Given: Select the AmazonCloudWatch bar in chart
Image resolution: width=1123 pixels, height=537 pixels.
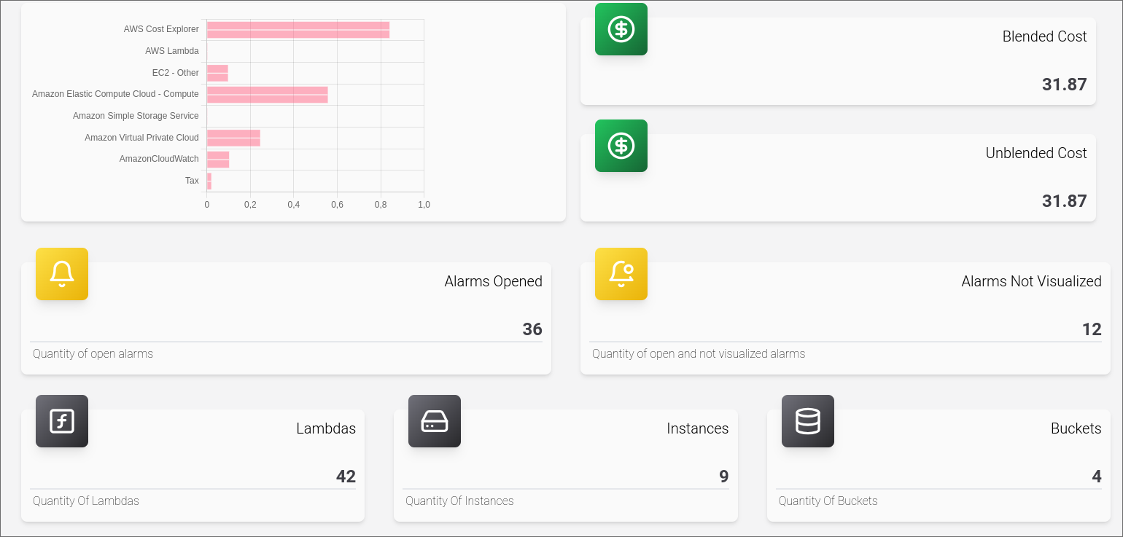Looking at the screenshot, I should (x=218, y=160).
